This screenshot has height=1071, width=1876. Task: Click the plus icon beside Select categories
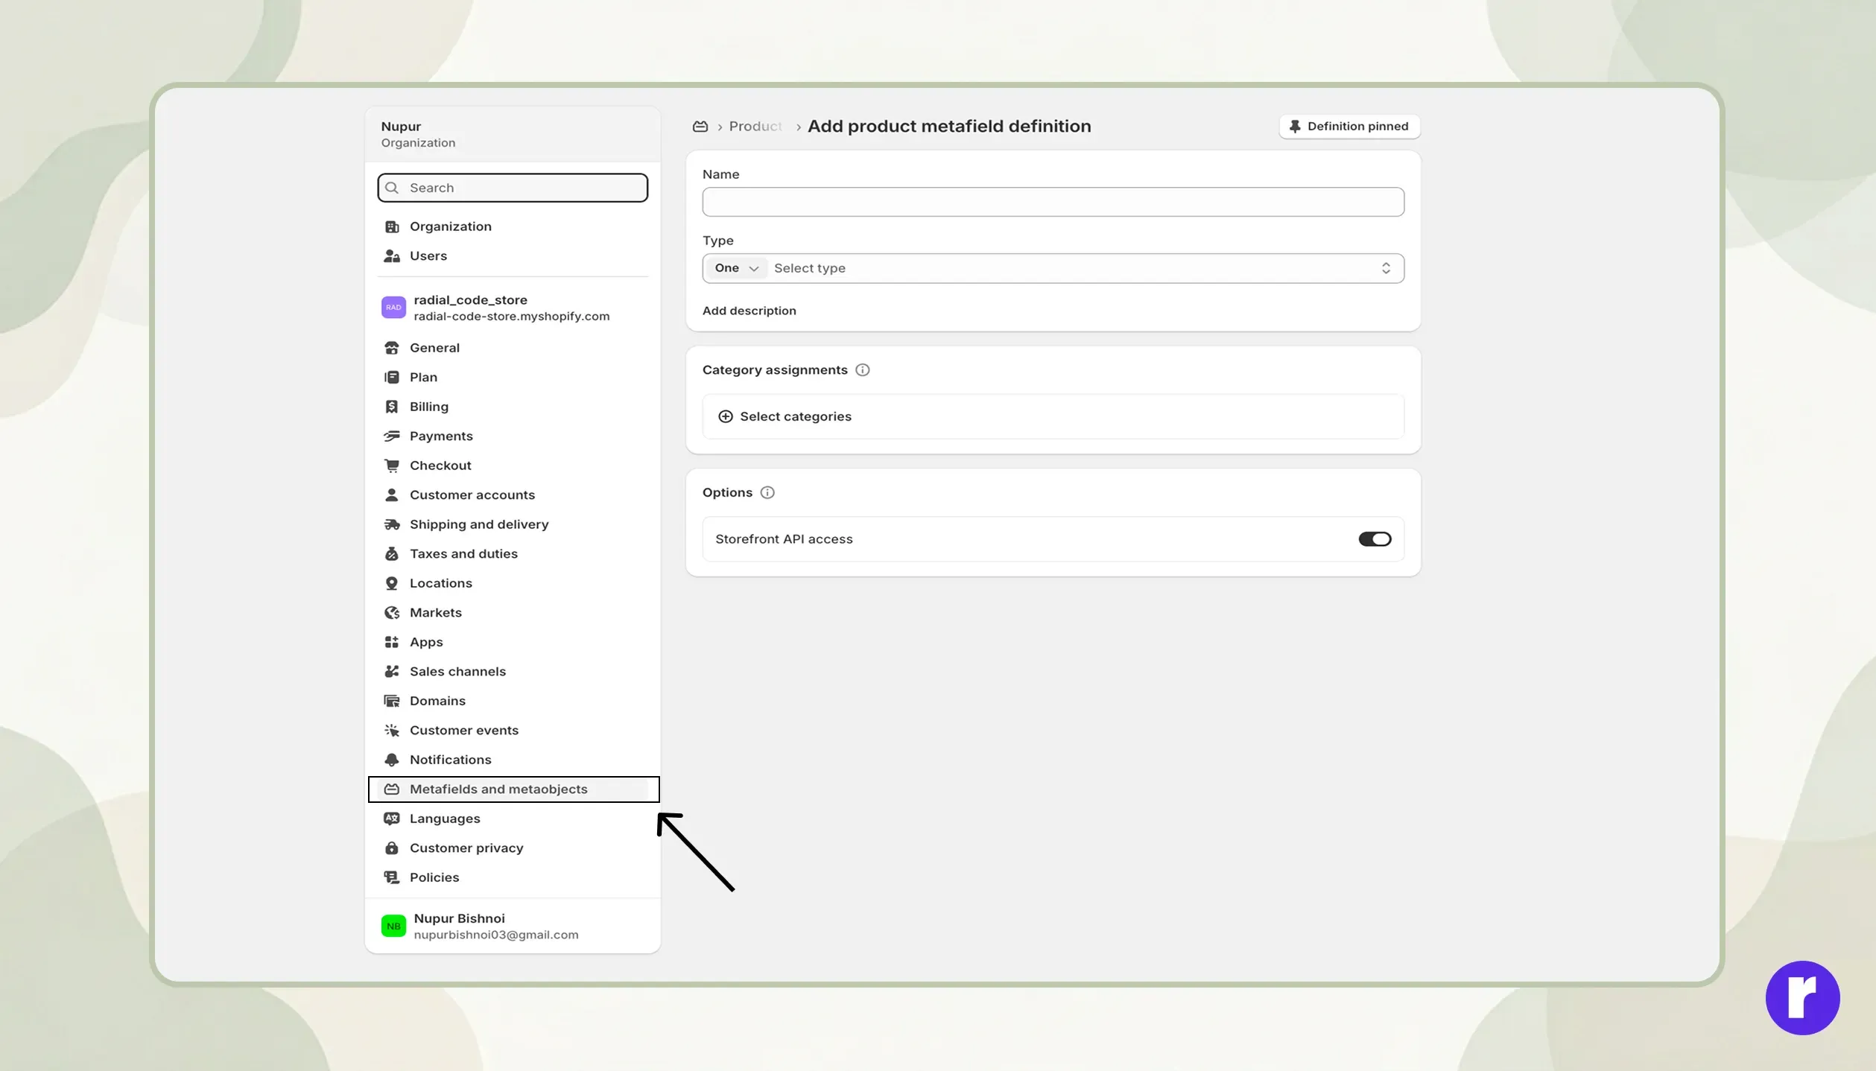tap(725, 416)
